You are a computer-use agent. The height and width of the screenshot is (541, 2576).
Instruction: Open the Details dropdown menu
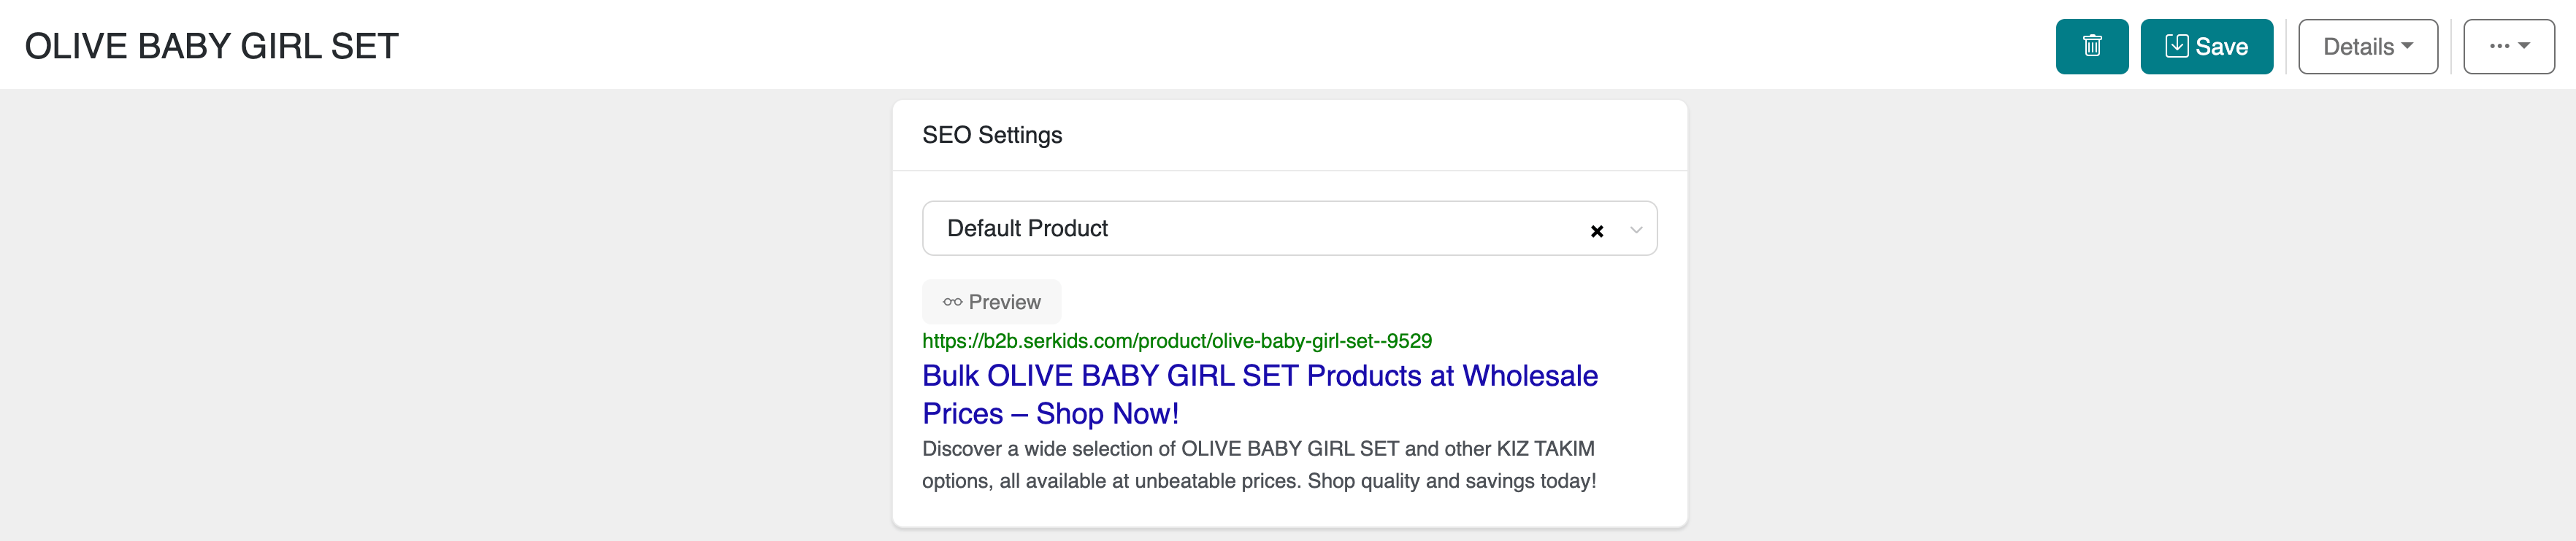pos(2367,46)
